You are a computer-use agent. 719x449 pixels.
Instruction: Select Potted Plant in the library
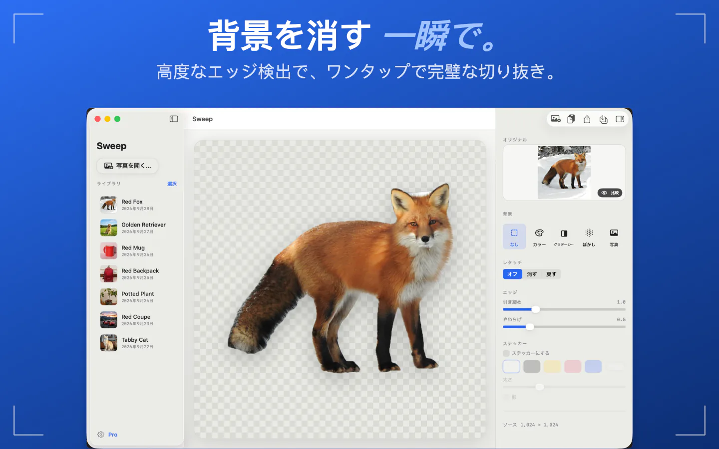(x=137, y=296)
